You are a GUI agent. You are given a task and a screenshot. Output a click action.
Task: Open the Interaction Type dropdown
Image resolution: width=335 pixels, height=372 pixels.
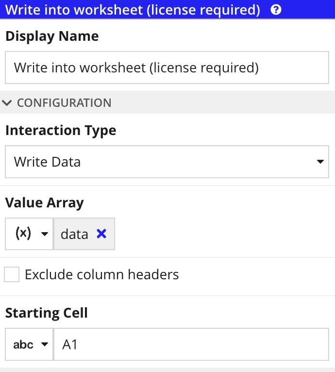pos(167,162)
